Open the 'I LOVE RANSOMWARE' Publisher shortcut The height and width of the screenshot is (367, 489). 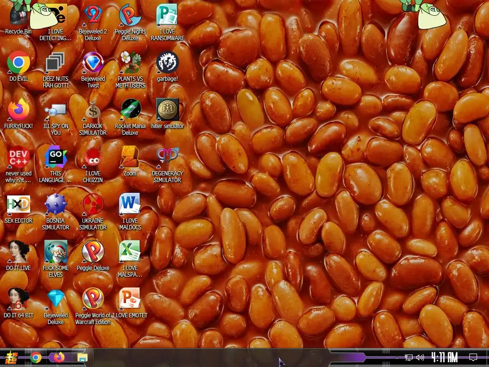(168, 22)
